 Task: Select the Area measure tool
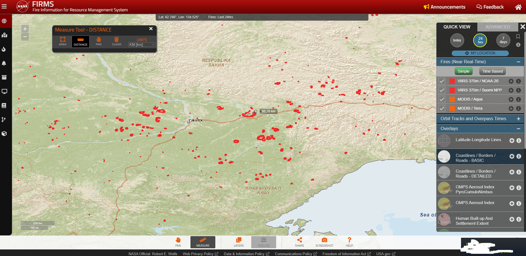pos(62,41)
